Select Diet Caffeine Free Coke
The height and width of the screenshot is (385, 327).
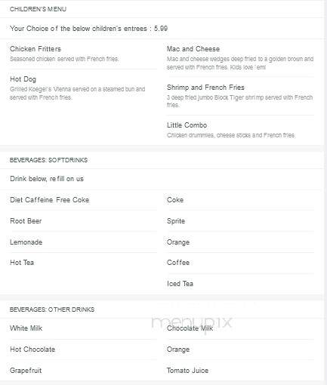tap(49, 200)
